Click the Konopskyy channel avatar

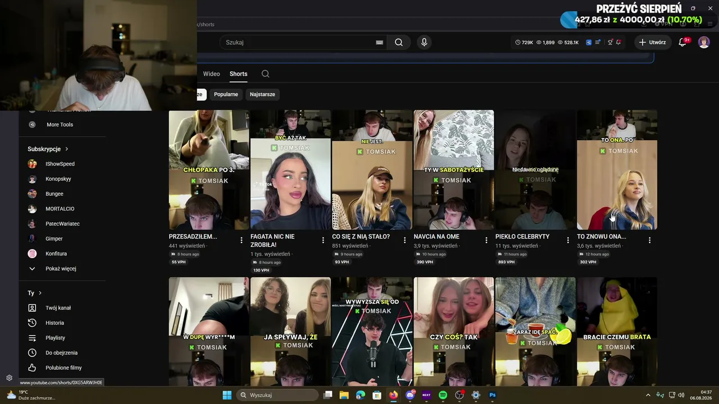[x=33, y=179]
